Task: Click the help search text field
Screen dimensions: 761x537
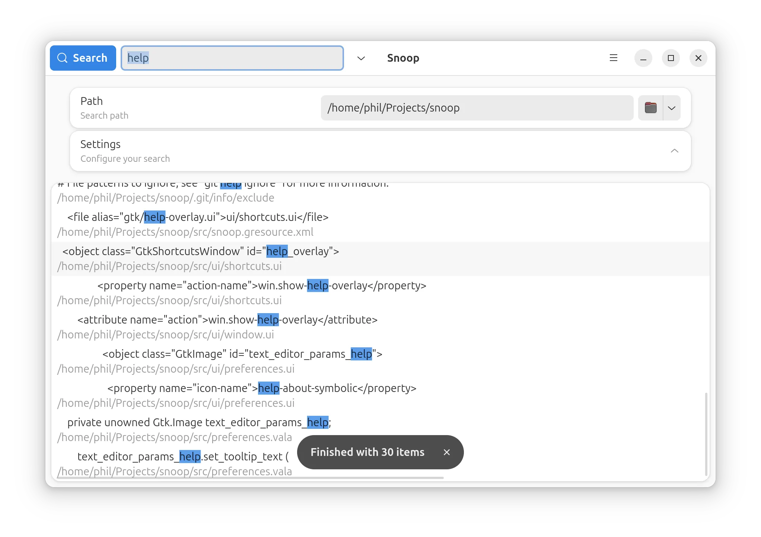Action: 232,58
